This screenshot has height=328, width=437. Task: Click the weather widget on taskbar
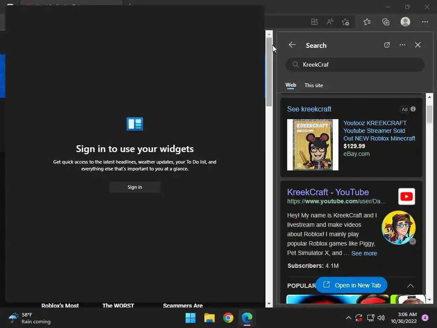coord(29,318)
